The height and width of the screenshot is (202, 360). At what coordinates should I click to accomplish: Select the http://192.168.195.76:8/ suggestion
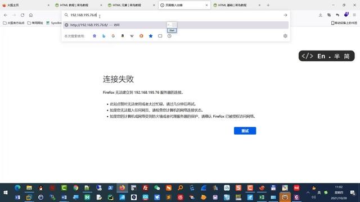pyautogui.click(x=175, y=25)
